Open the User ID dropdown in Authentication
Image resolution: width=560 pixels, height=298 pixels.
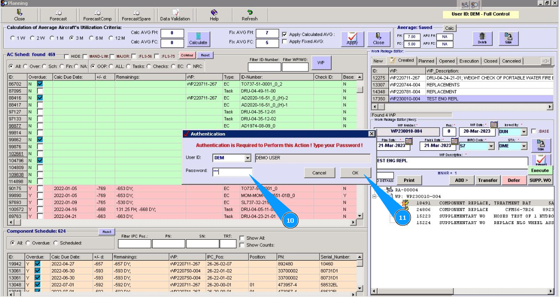coord(248,158)
